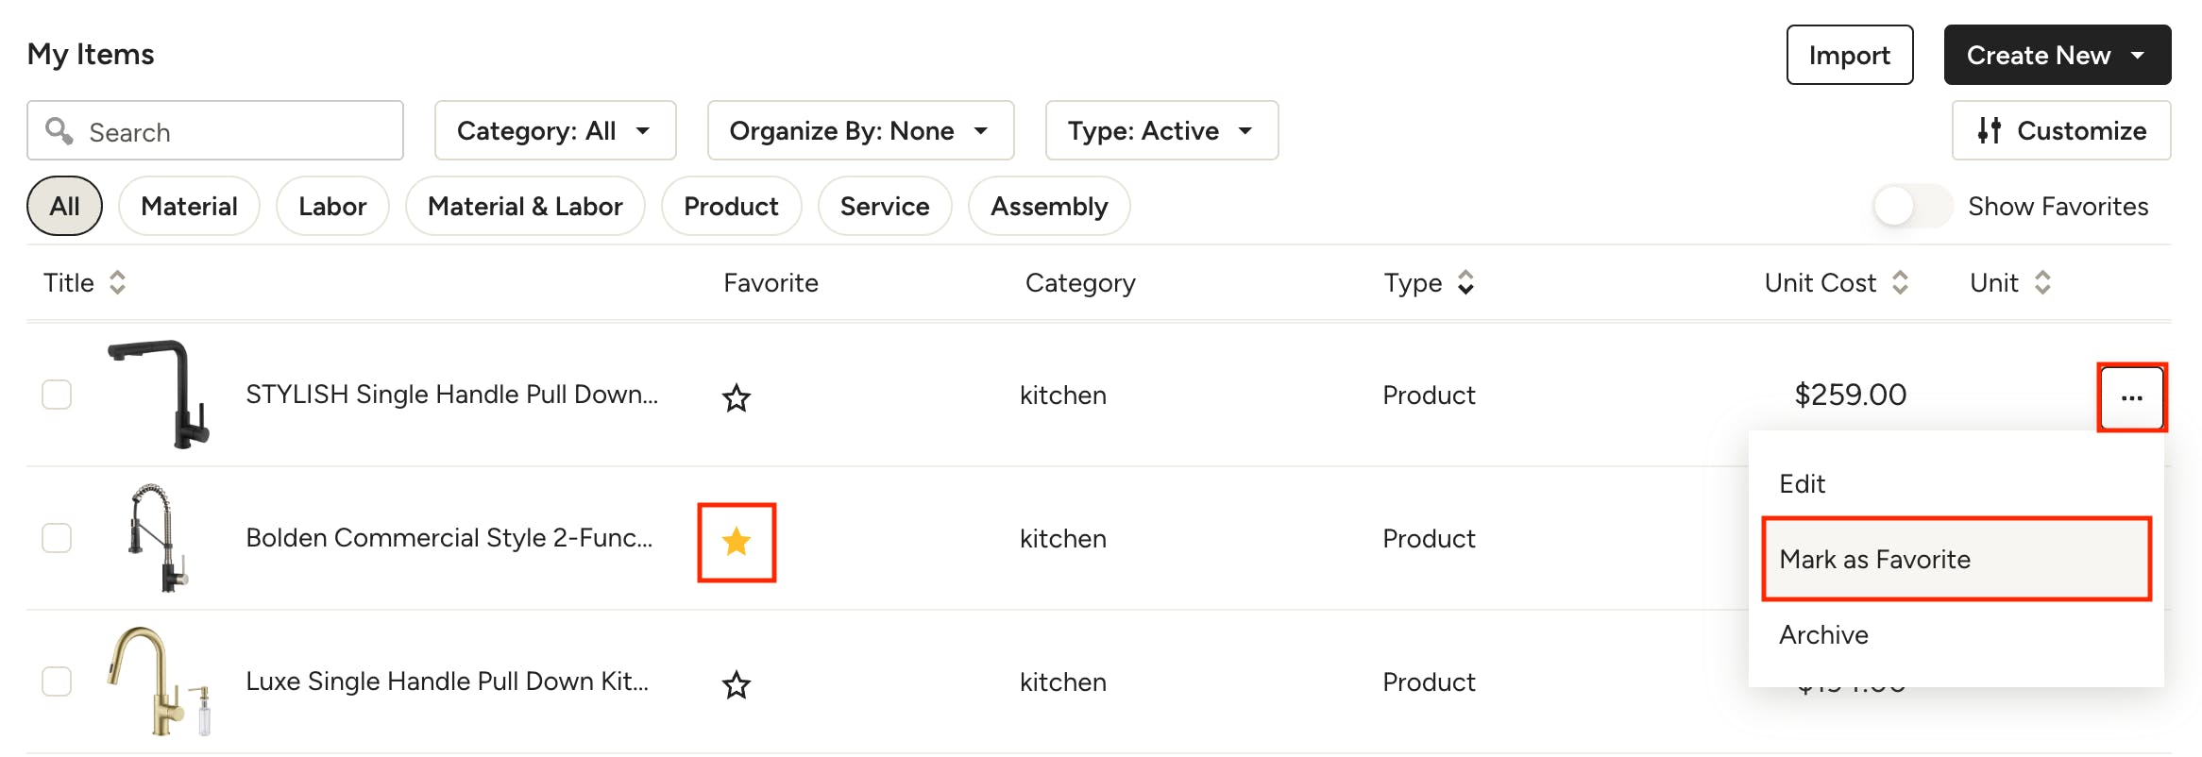Toggle the Show Favorites switch
The image size is (2202, 757).
(x=1912, y=206)
